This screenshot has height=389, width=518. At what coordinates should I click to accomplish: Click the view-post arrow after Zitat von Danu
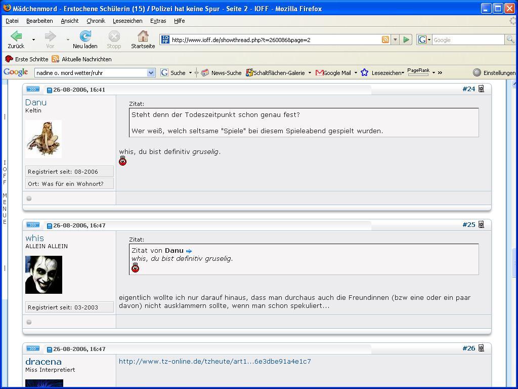[x=189, y=251]
